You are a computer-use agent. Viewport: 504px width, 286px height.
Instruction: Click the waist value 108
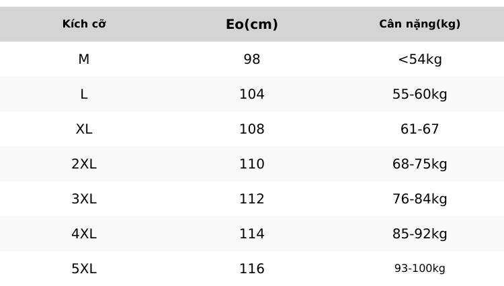point(252,129)
